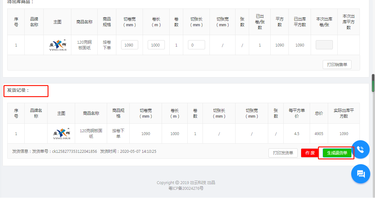Click the green 生成退货单 button
The height and width of the screenshot is (198, 375).
(337, 153)
